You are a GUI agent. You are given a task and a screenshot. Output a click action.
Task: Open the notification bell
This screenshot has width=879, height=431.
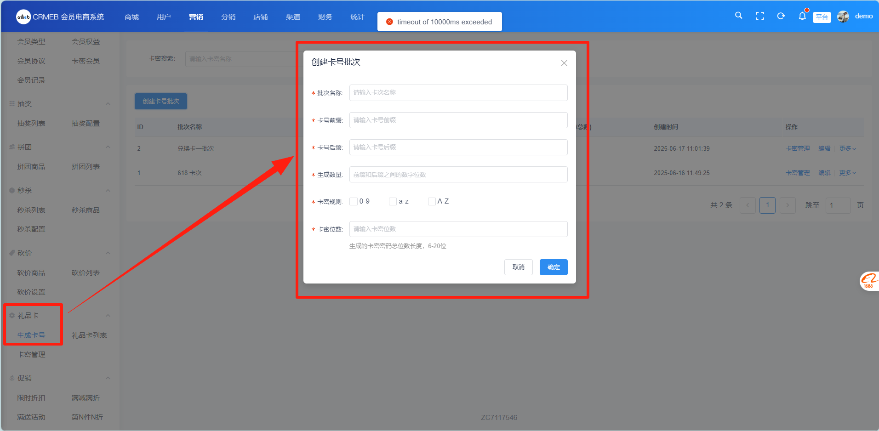(802, 16)
